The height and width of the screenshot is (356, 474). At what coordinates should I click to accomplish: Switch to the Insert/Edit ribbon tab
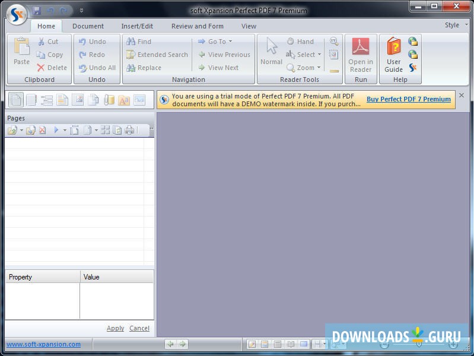(137, 26)
